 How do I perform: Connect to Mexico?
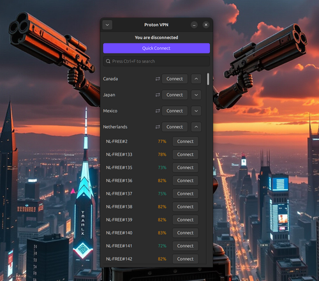click(x=175, y=111)
